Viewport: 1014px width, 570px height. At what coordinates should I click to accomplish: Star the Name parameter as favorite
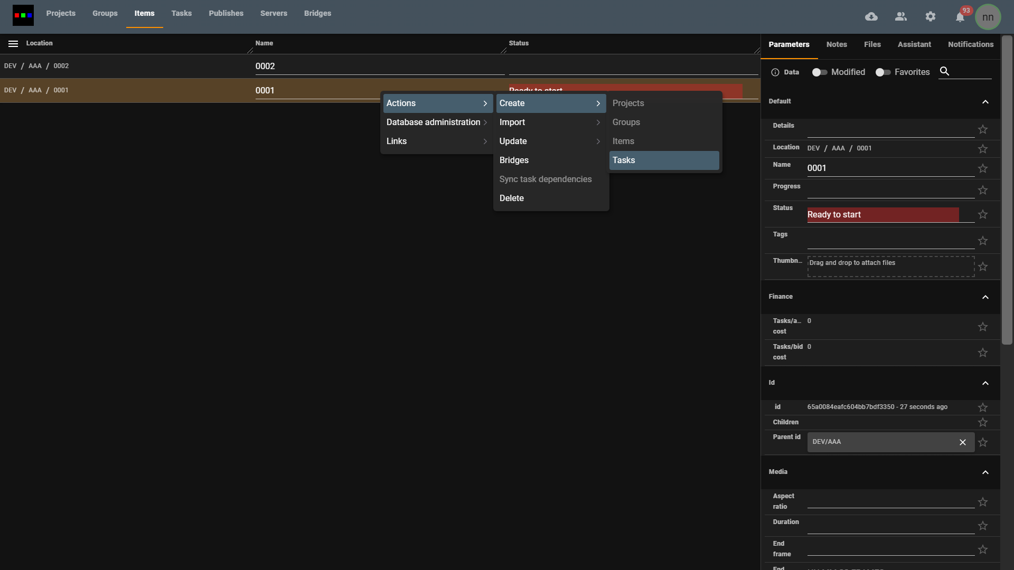pyautogui.click(x=983, y=168)
